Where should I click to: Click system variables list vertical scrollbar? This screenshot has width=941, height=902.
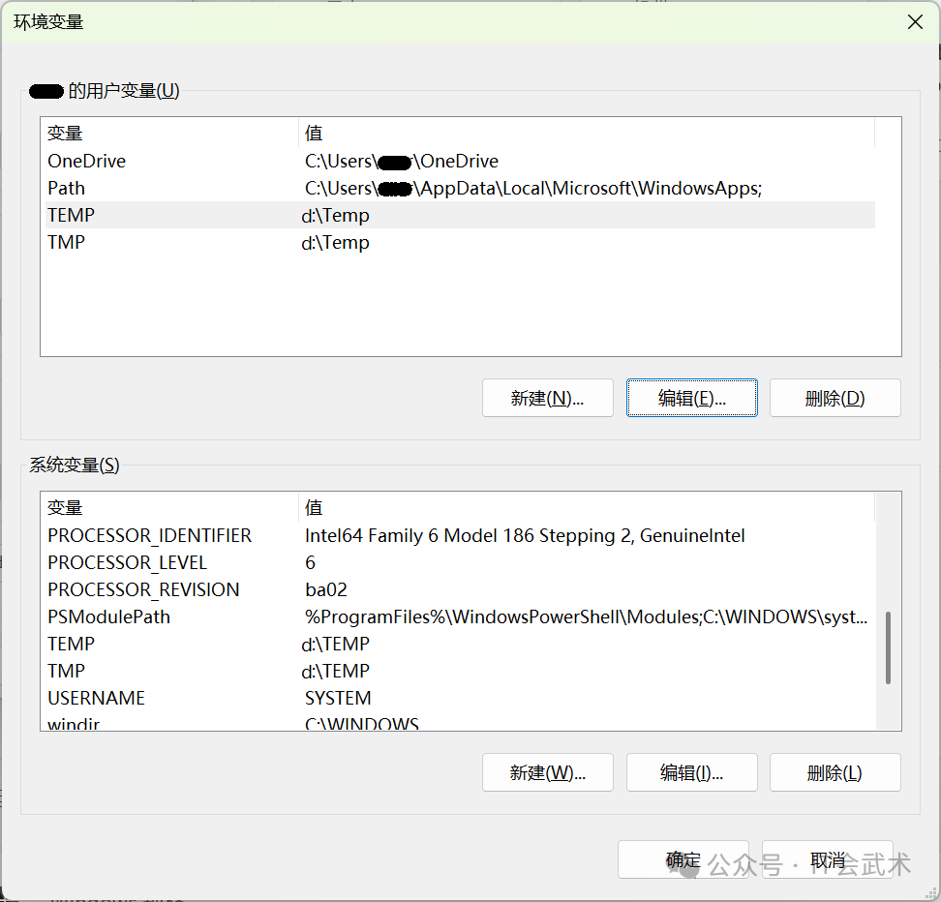point(888,648)
